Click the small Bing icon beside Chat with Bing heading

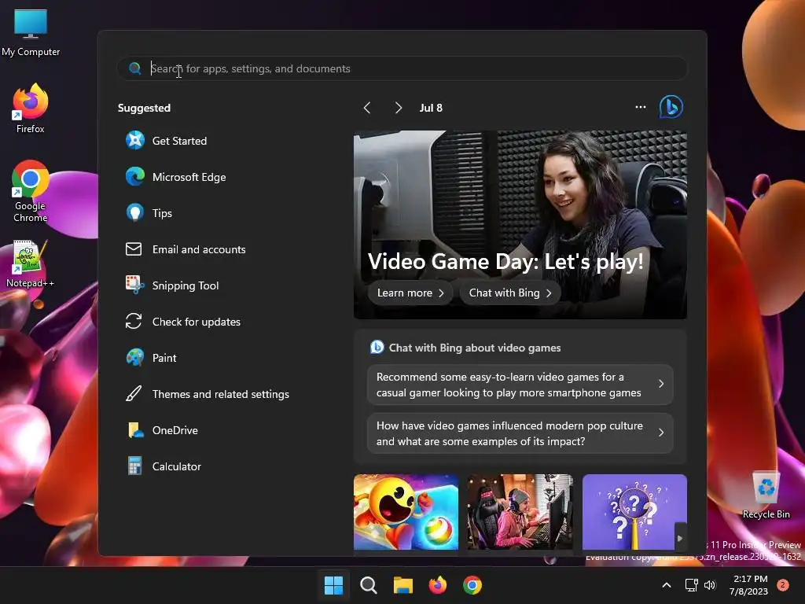(x=377, y=347)
